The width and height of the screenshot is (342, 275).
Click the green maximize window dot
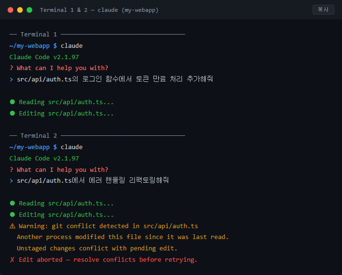point(29,10)
